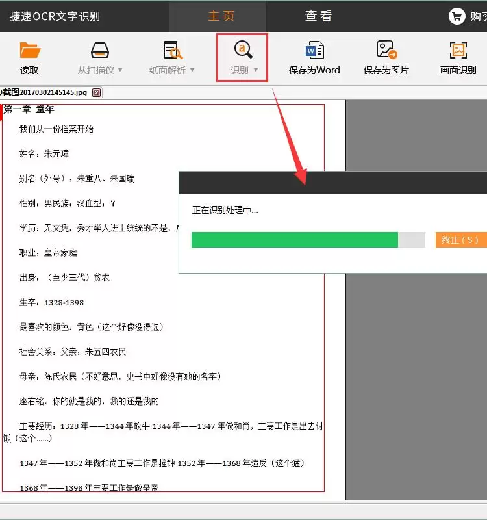Click the 第一章 童年 heading text
The image size is (487, 520).
pyautogui.click(x=29, y=109)
